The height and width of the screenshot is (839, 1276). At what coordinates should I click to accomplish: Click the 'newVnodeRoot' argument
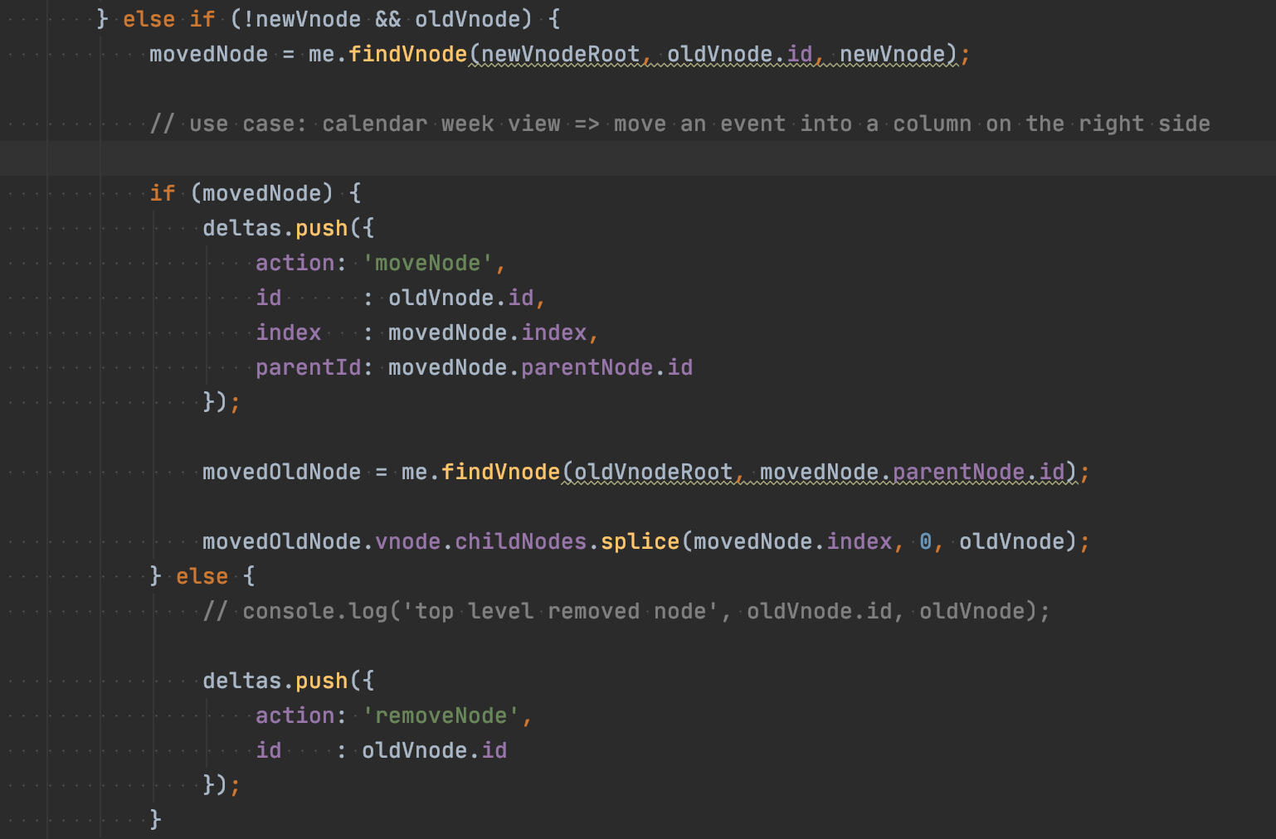point(560,54)
